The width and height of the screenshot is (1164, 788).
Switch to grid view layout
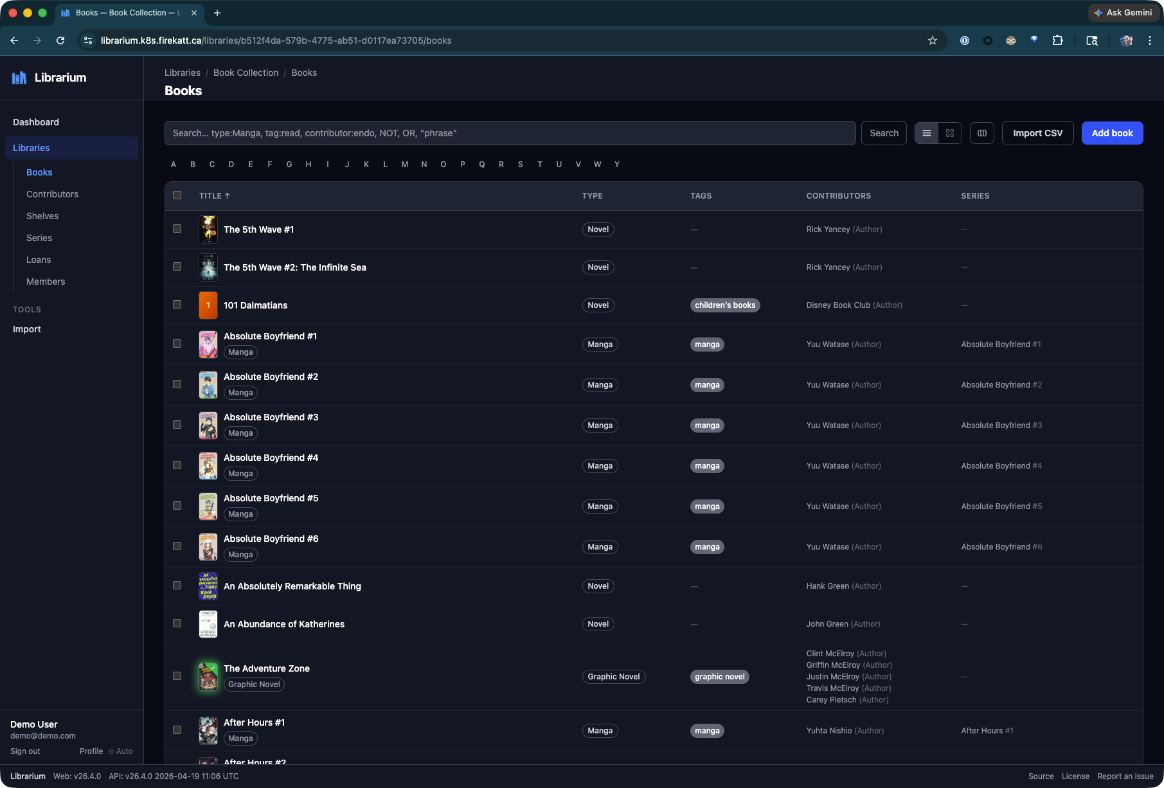[950, 133]
